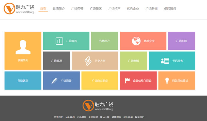The height and width of the screenshot is (121, 207).
Task: Open the 联系我们 footer link
Action: (140, 117)
